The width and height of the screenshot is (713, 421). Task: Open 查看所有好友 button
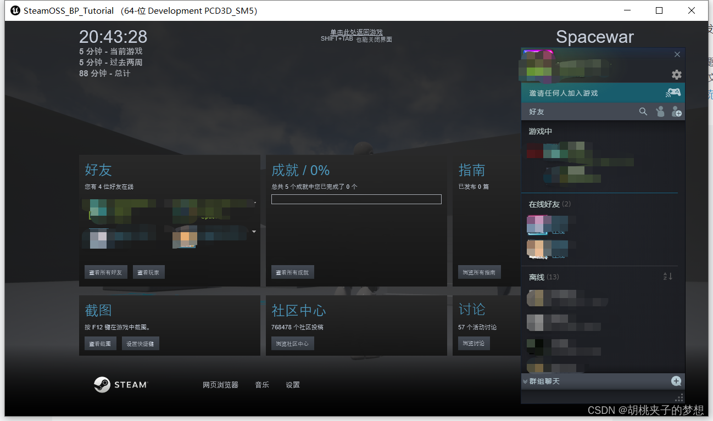click(106, 272)
